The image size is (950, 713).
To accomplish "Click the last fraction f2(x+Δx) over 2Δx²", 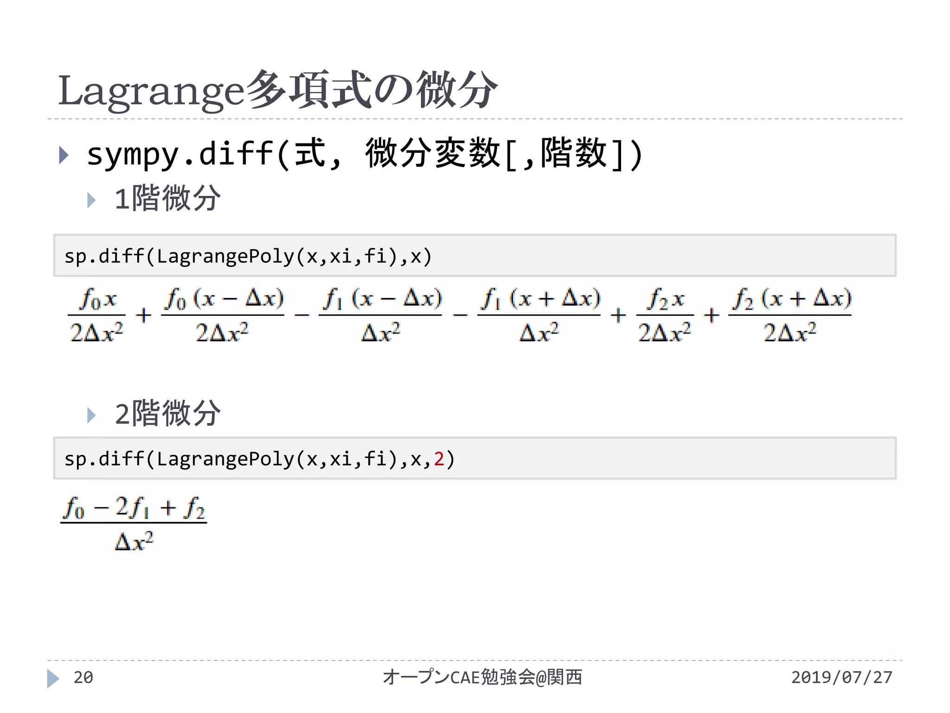I will pyautogui.click(x=790, y=315).
